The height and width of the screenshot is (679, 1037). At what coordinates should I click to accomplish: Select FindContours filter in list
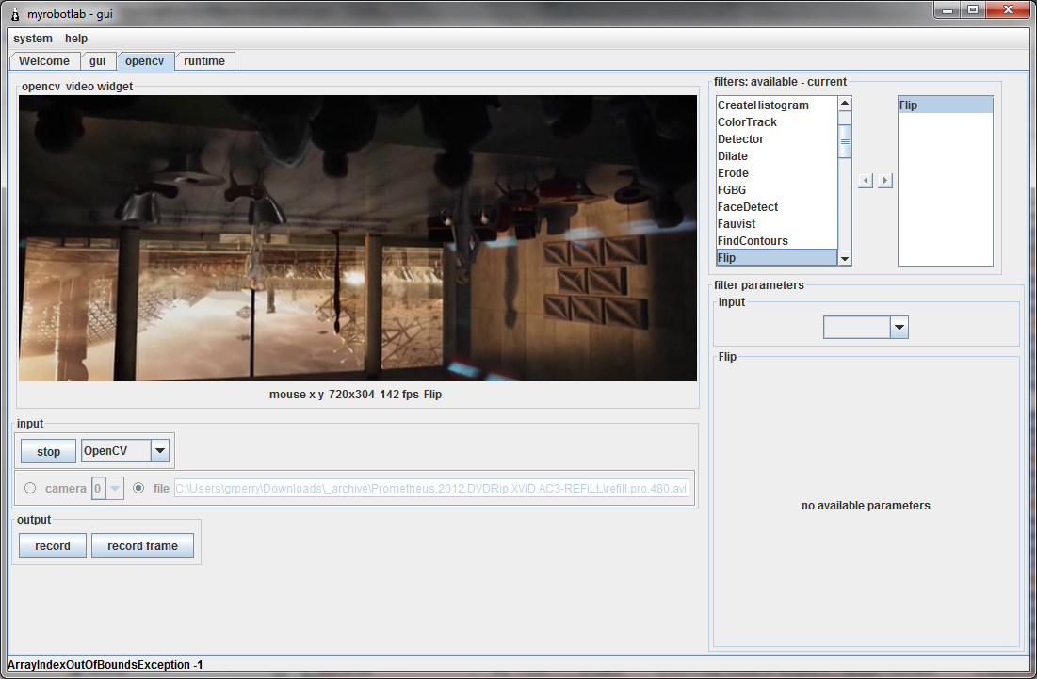[x=777, y=241]
